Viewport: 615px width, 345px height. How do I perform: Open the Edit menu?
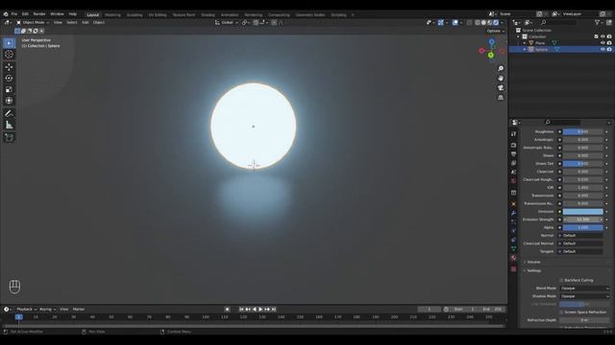(25, 14)
